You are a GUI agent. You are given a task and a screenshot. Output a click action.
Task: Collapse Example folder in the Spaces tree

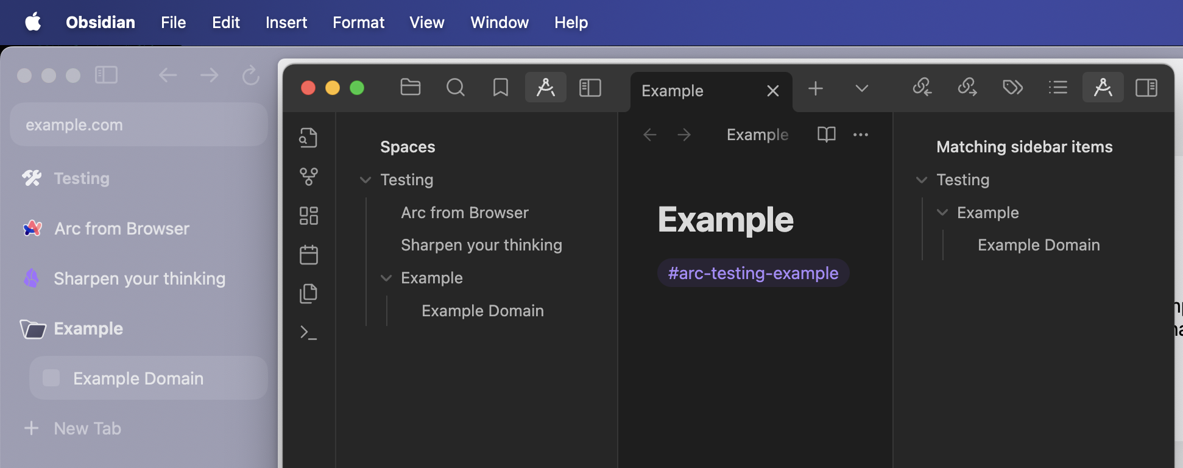[386, 278]
